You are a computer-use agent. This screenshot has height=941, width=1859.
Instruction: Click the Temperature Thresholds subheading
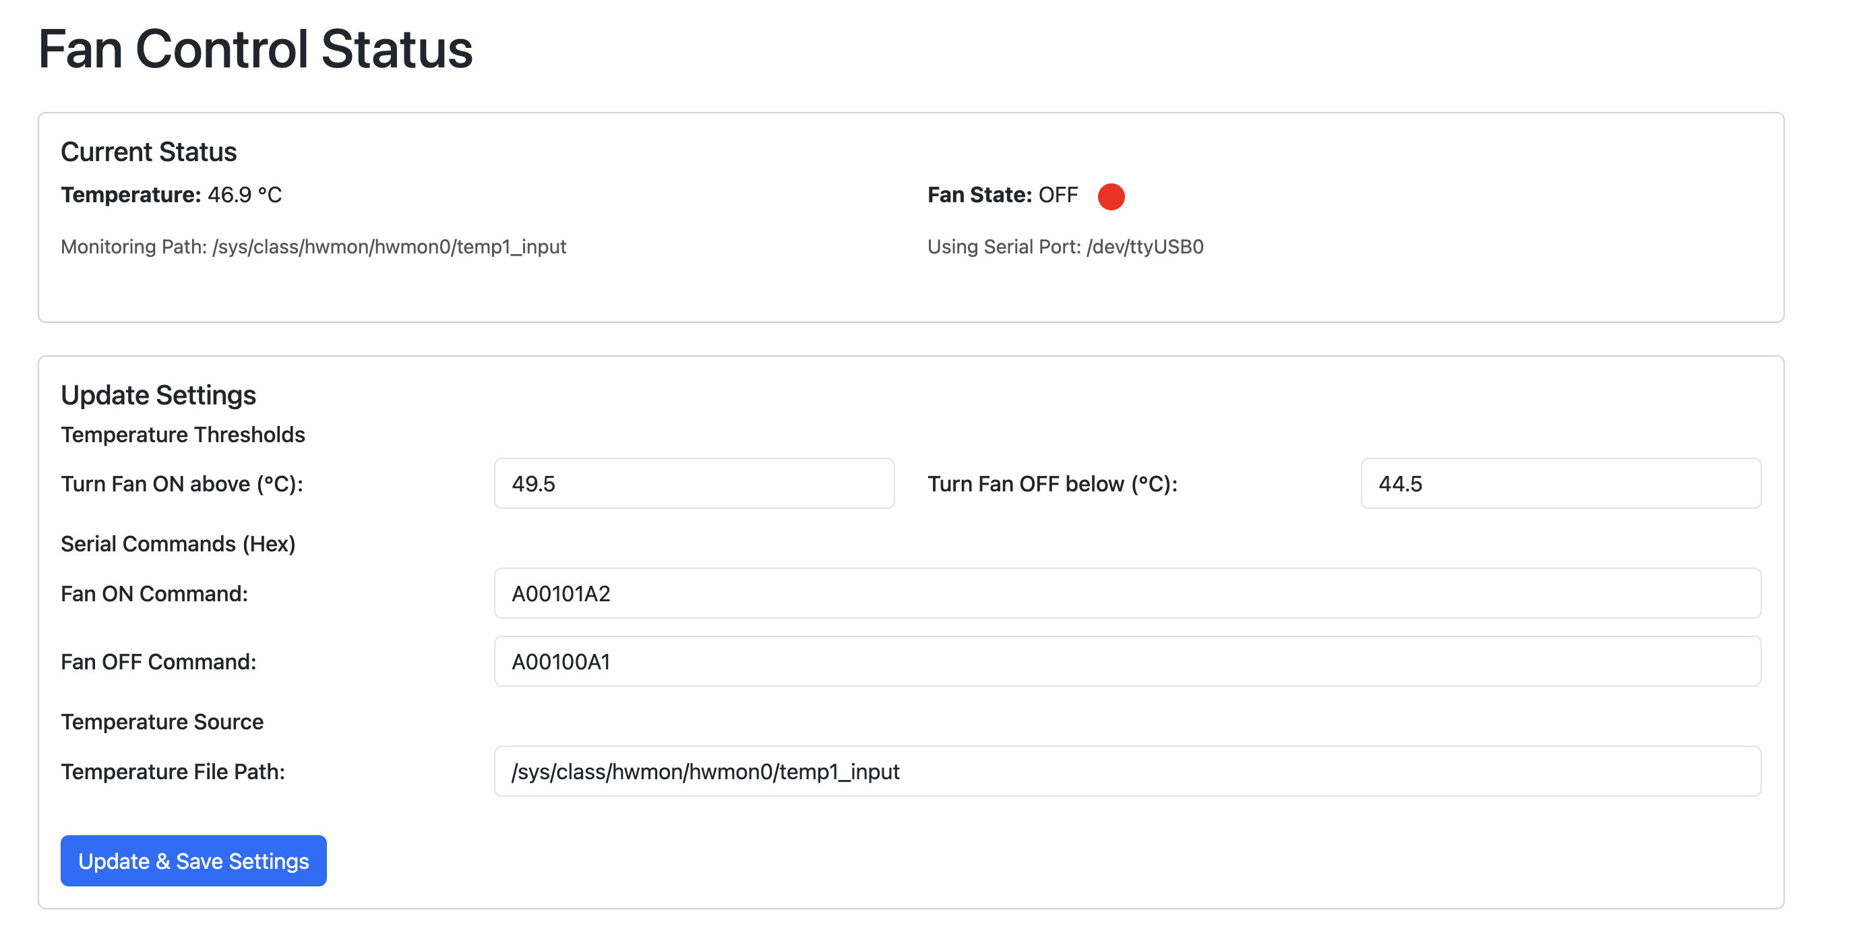183,434
